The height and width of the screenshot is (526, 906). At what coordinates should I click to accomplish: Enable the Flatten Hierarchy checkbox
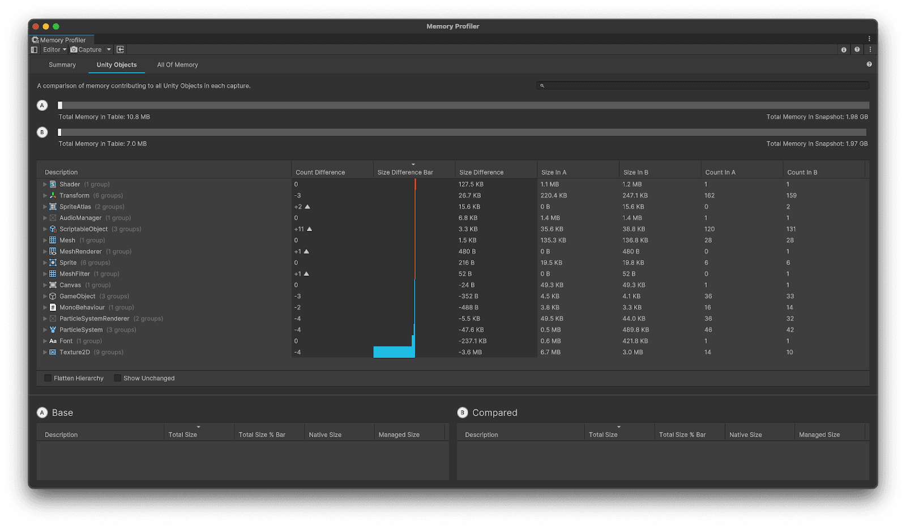pyautogui.click(x=48, y=378)
